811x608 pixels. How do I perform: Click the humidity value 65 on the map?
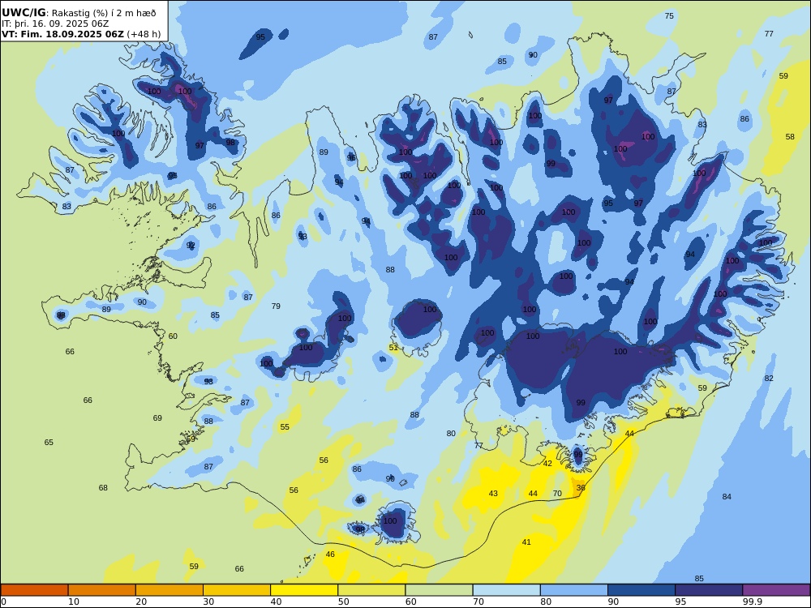tap(49, 443)
